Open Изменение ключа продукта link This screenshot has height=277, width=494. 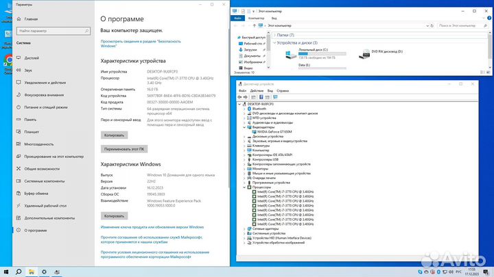pyautogui.click(x=152, y=227)
